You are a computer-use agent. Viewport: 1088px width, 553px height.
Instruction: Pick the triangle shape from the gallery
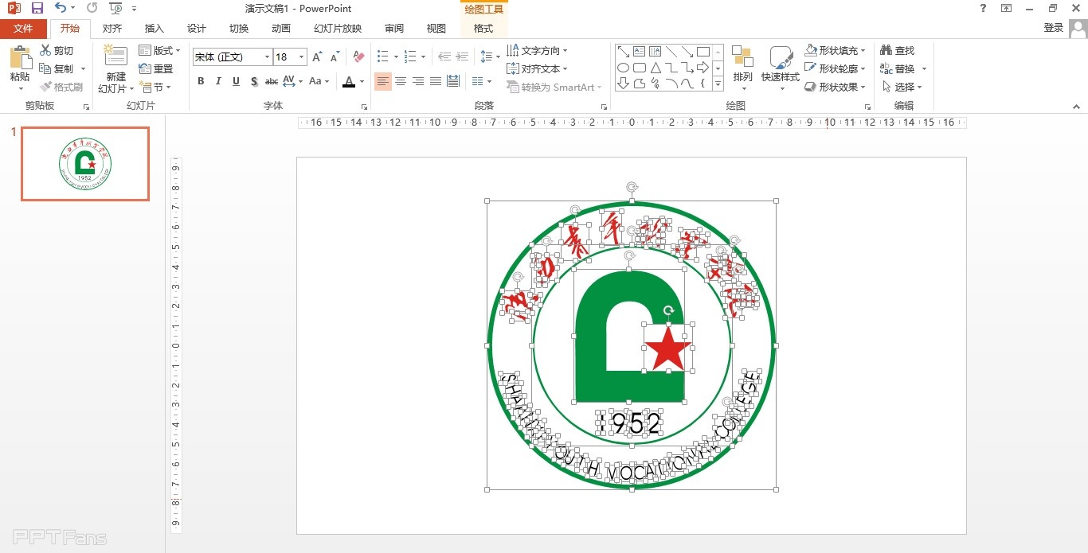(x=656, y=68)
